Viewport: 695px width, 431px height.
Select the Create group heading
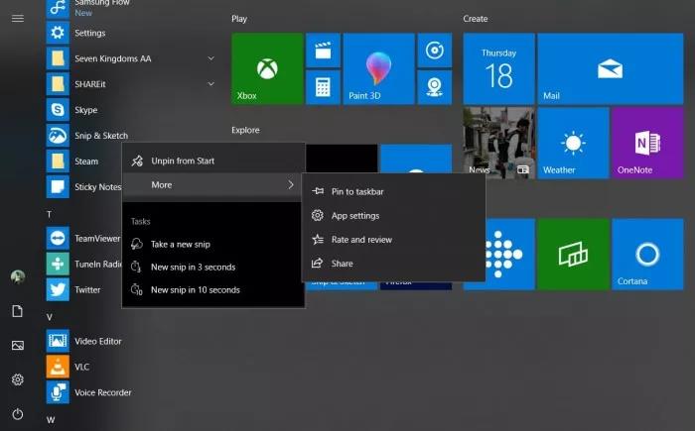(x=476, y=19)
